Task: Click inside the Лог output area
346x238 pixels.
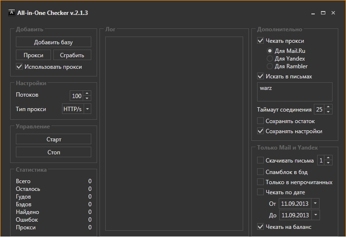Action: (x=174, y=134)
